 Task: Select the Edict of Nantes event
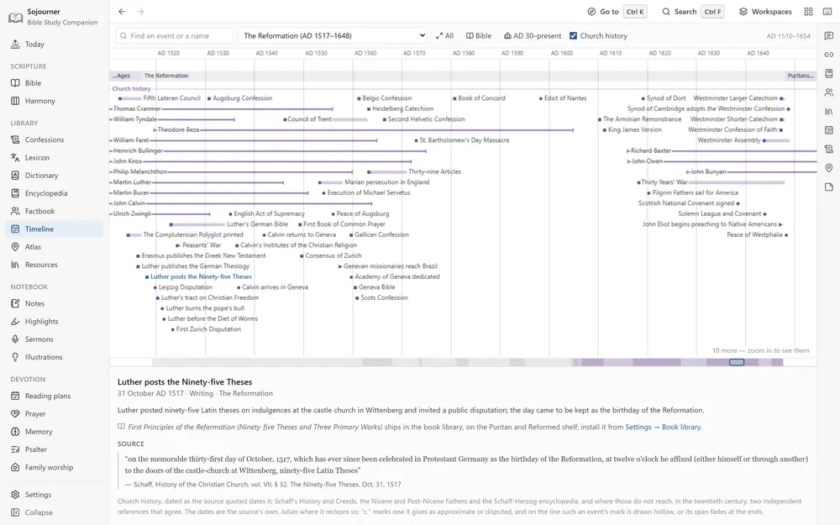tap(563, 98)
